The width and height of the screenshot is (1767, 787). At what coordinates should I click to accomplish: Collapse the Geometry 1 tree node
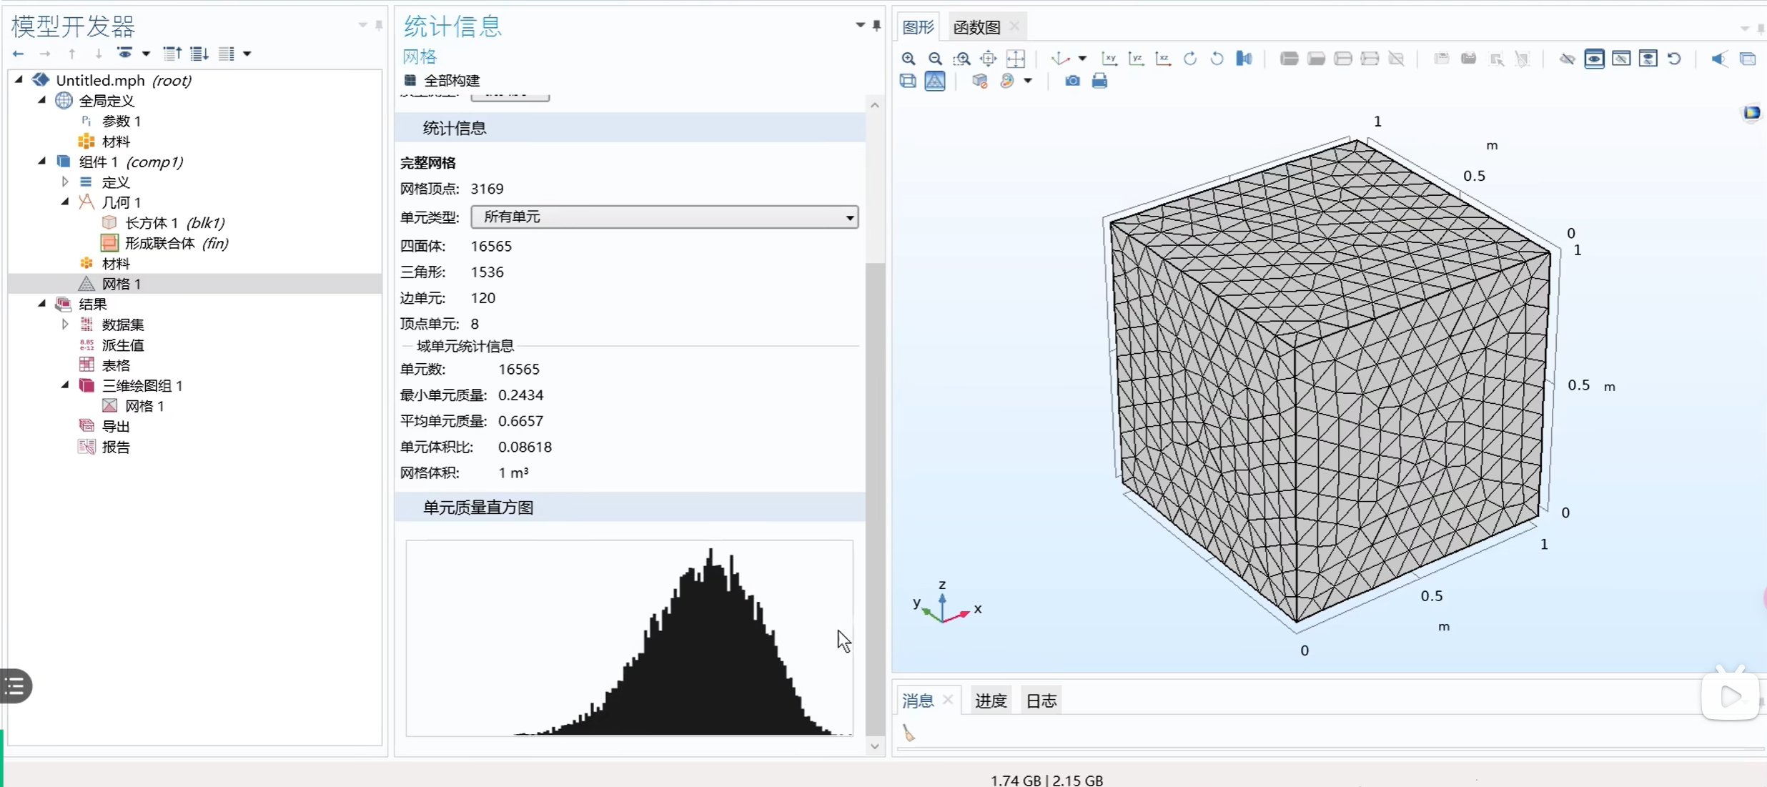[x=65, y=202]
